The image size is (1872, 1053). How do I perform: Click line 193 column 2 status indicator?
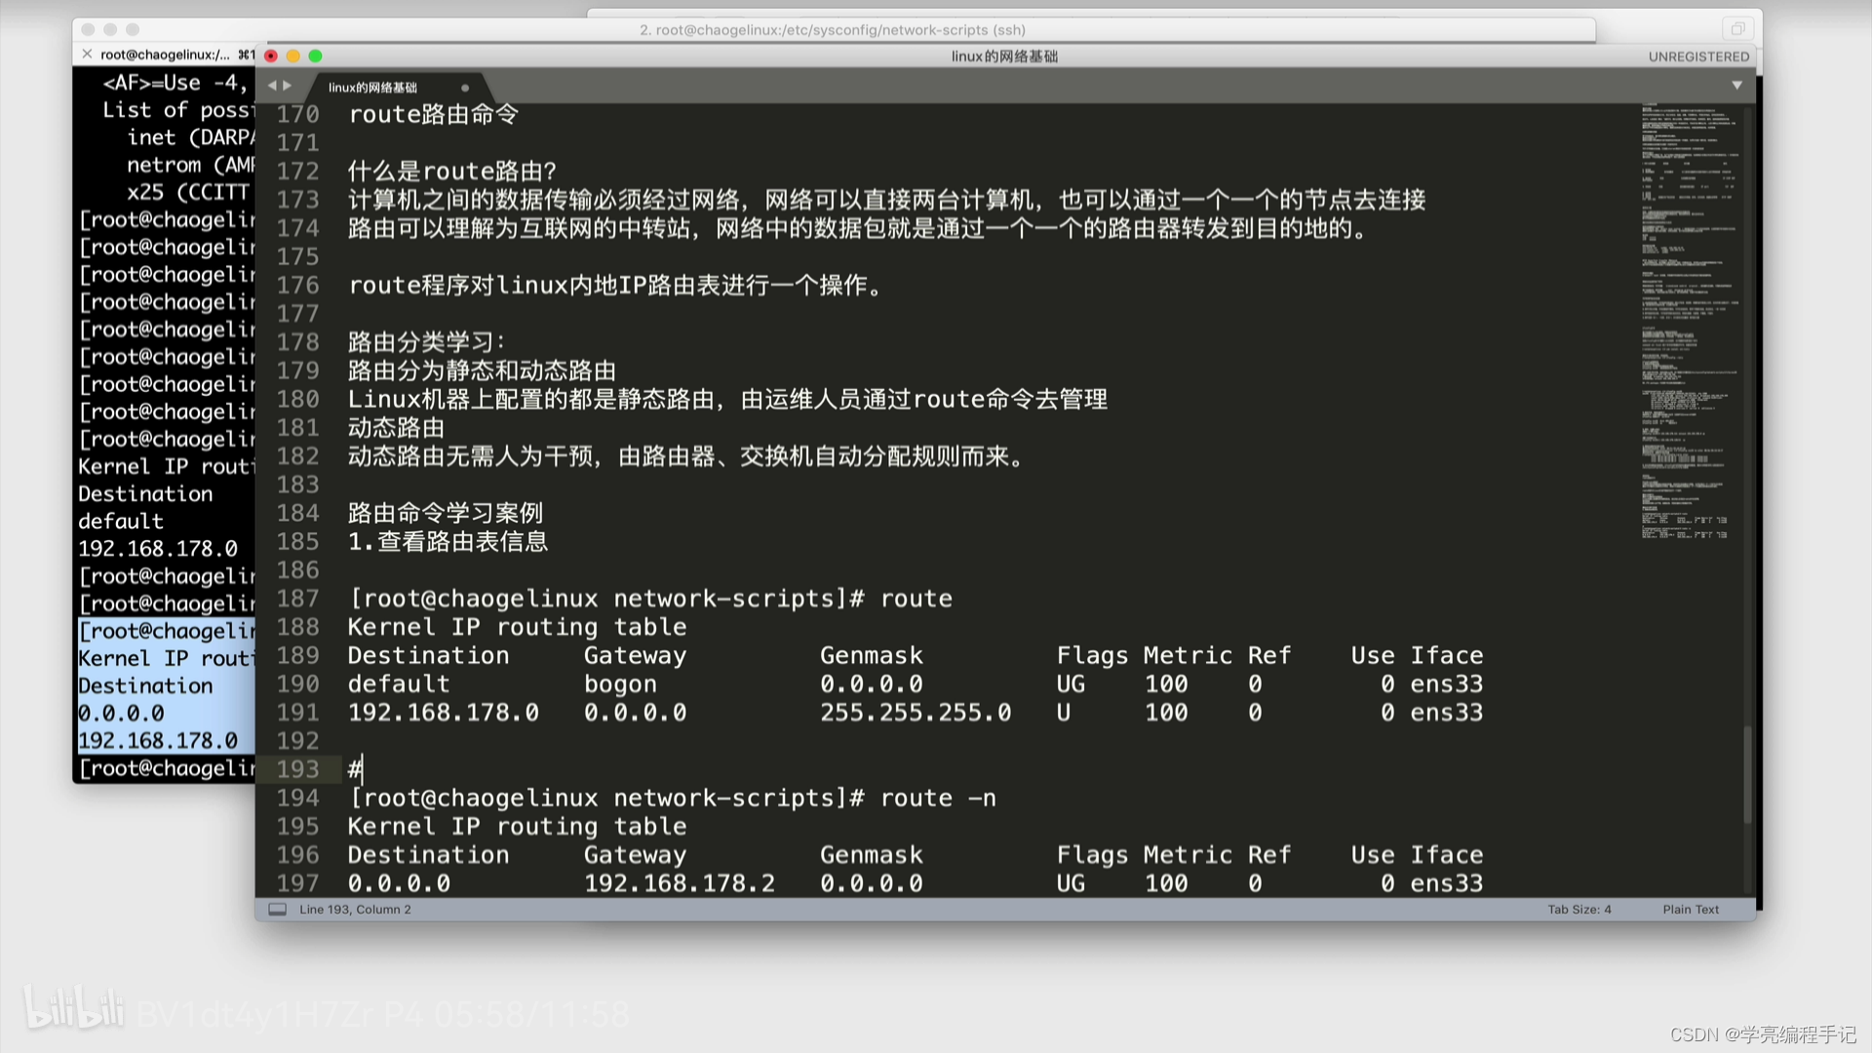click(362, 909)
